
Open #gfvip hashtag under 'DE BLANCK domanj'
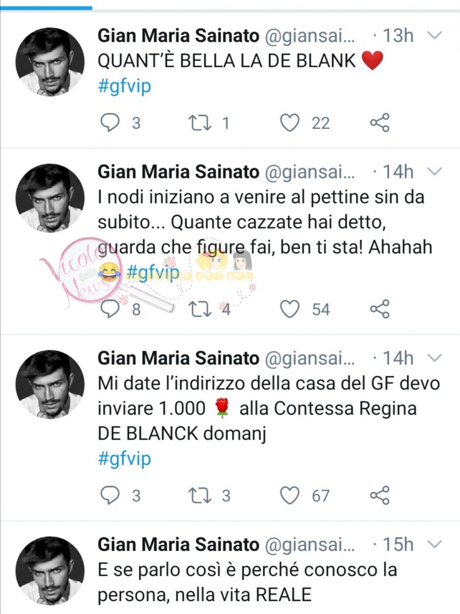pos(124,458)
